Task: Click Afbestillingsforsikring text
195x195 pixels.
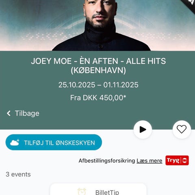Action: (x=107, y=161)
